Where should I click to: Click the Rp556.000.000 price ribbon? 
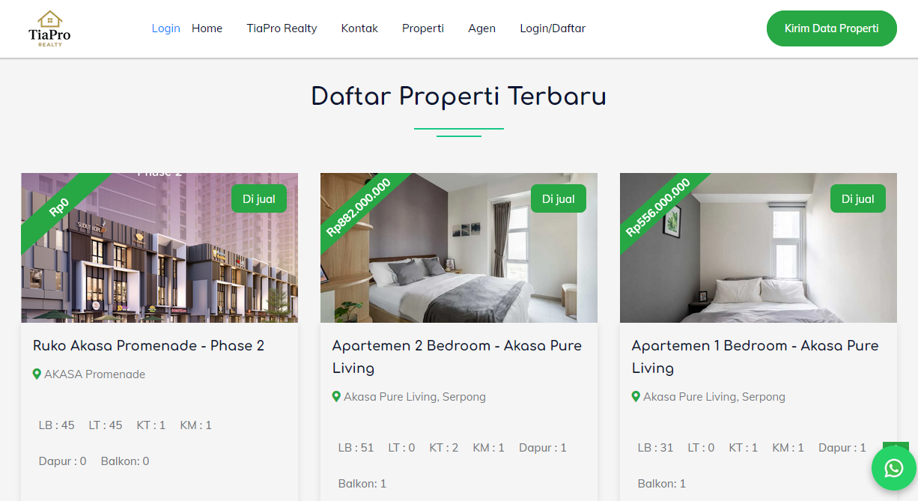pyautogui.click(x=657, y=207)
